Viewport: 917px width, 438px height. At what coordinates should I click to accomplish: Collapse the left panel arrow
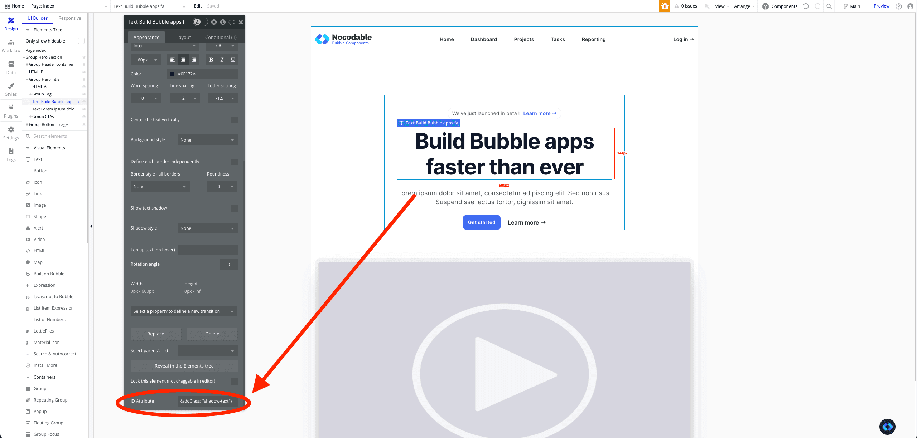pos(91,226)
